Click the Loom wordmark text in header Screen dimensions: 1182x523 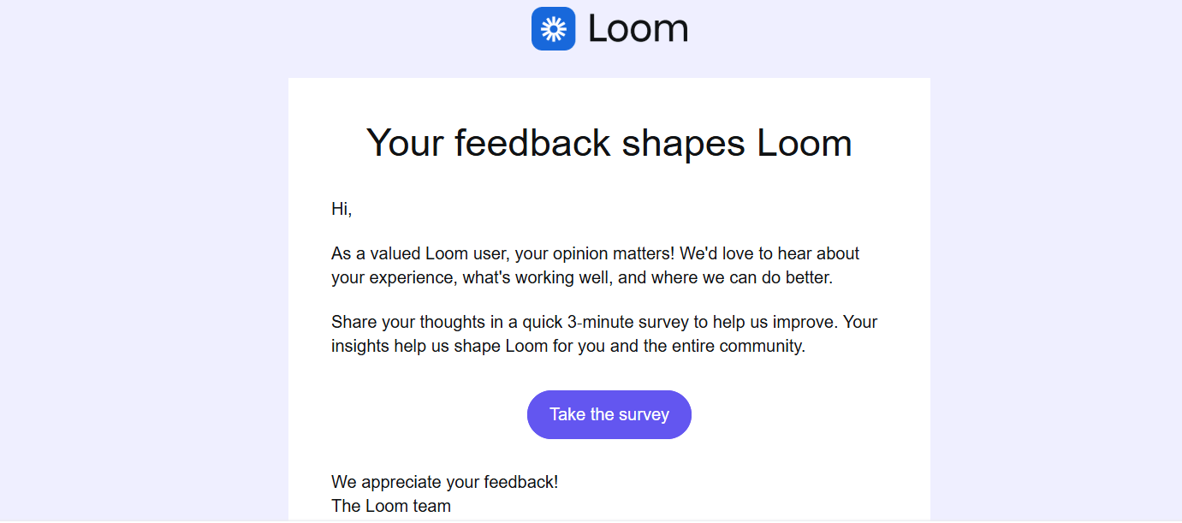coord(638,29)
